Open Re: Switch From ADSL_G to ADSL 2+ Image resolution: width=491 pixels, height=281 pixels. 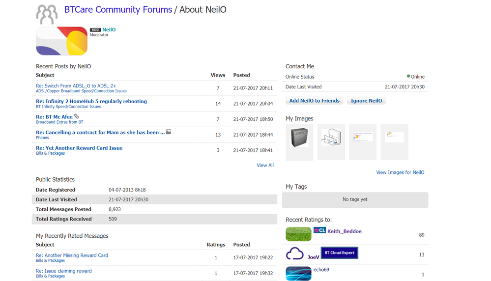point(76,86)
